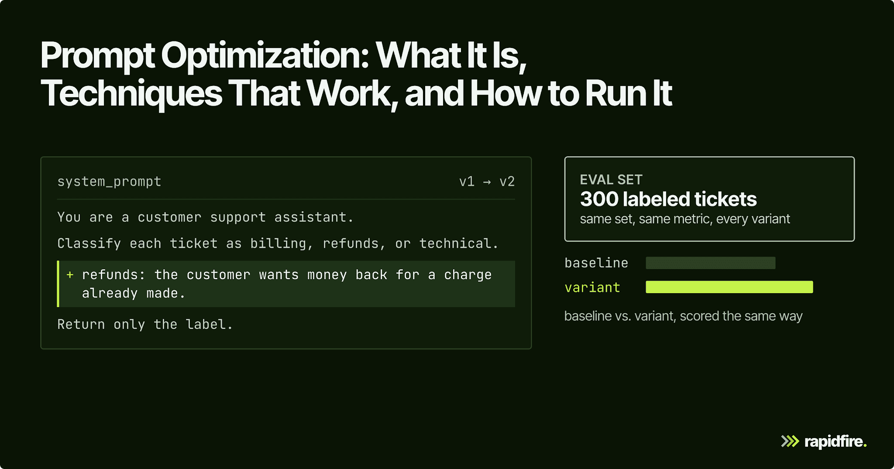Click the green plus sign on the added line

[x=70, y=275]
